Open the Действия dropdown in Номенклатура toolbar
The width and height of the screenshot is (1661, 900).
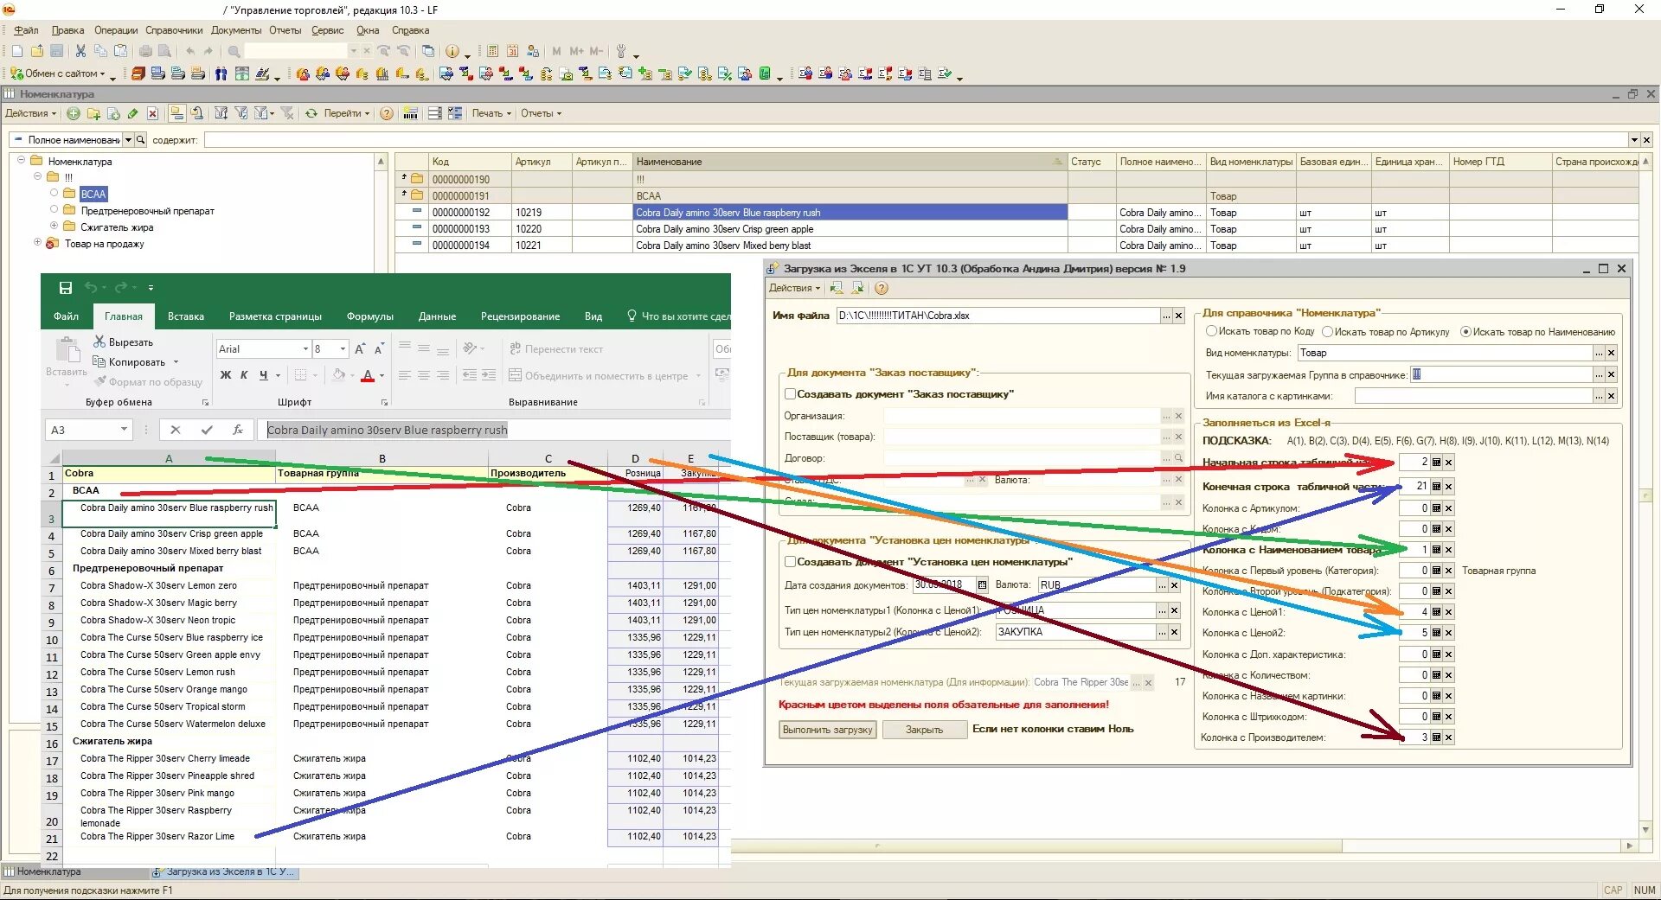pos(30,113)
